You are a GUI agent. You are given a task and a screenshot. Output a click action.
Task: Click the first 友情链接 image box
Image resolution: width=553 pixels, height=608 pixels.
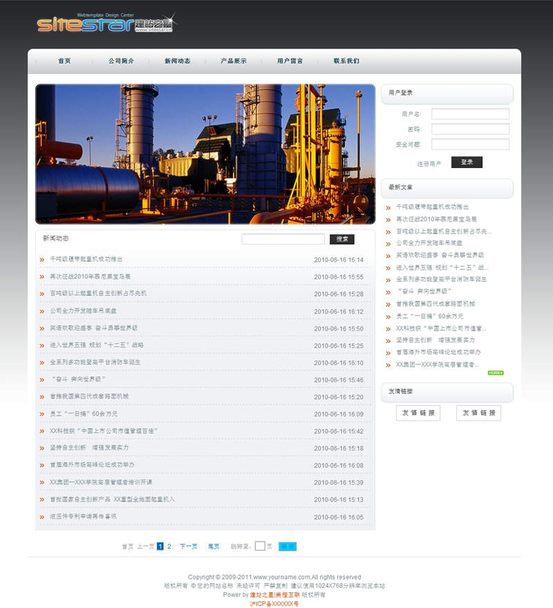point(418,413)
